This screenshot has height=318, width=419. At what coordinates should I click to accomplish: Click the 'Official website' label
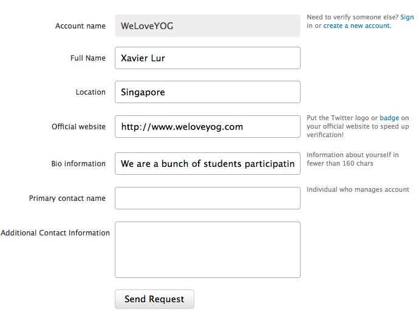coord(78,127)
